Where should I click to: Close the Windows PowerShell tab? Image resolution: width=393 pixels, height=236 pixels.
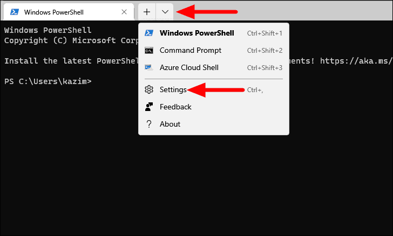(x=124, y=12)
